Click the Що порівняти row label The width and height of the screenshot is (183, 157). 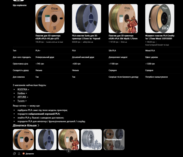tap(20, 5)
